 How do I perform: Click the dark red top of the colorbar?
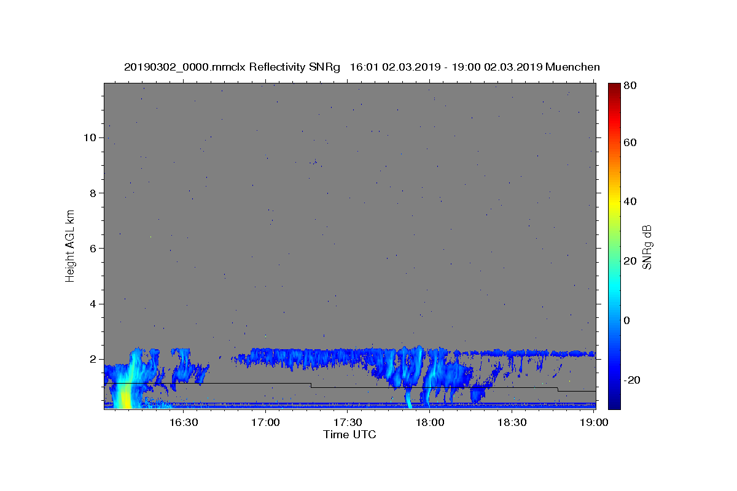tap(614, 87)
